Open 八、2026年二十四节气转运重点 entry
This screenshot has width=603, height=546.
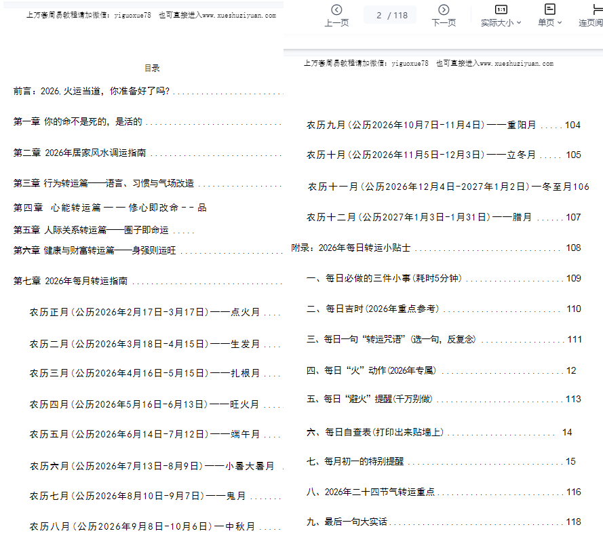point(444,492)
